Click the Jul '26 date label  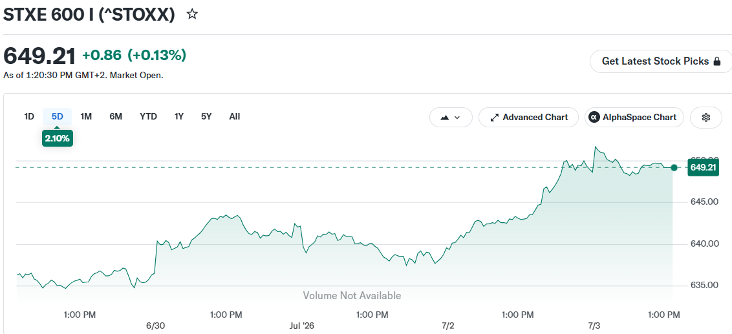(302, 326)
